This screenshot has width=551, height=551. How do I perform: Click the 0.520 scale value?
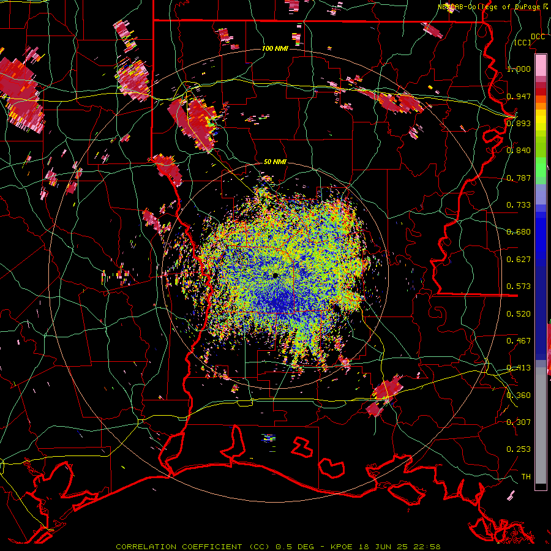(x=519, y=314)
